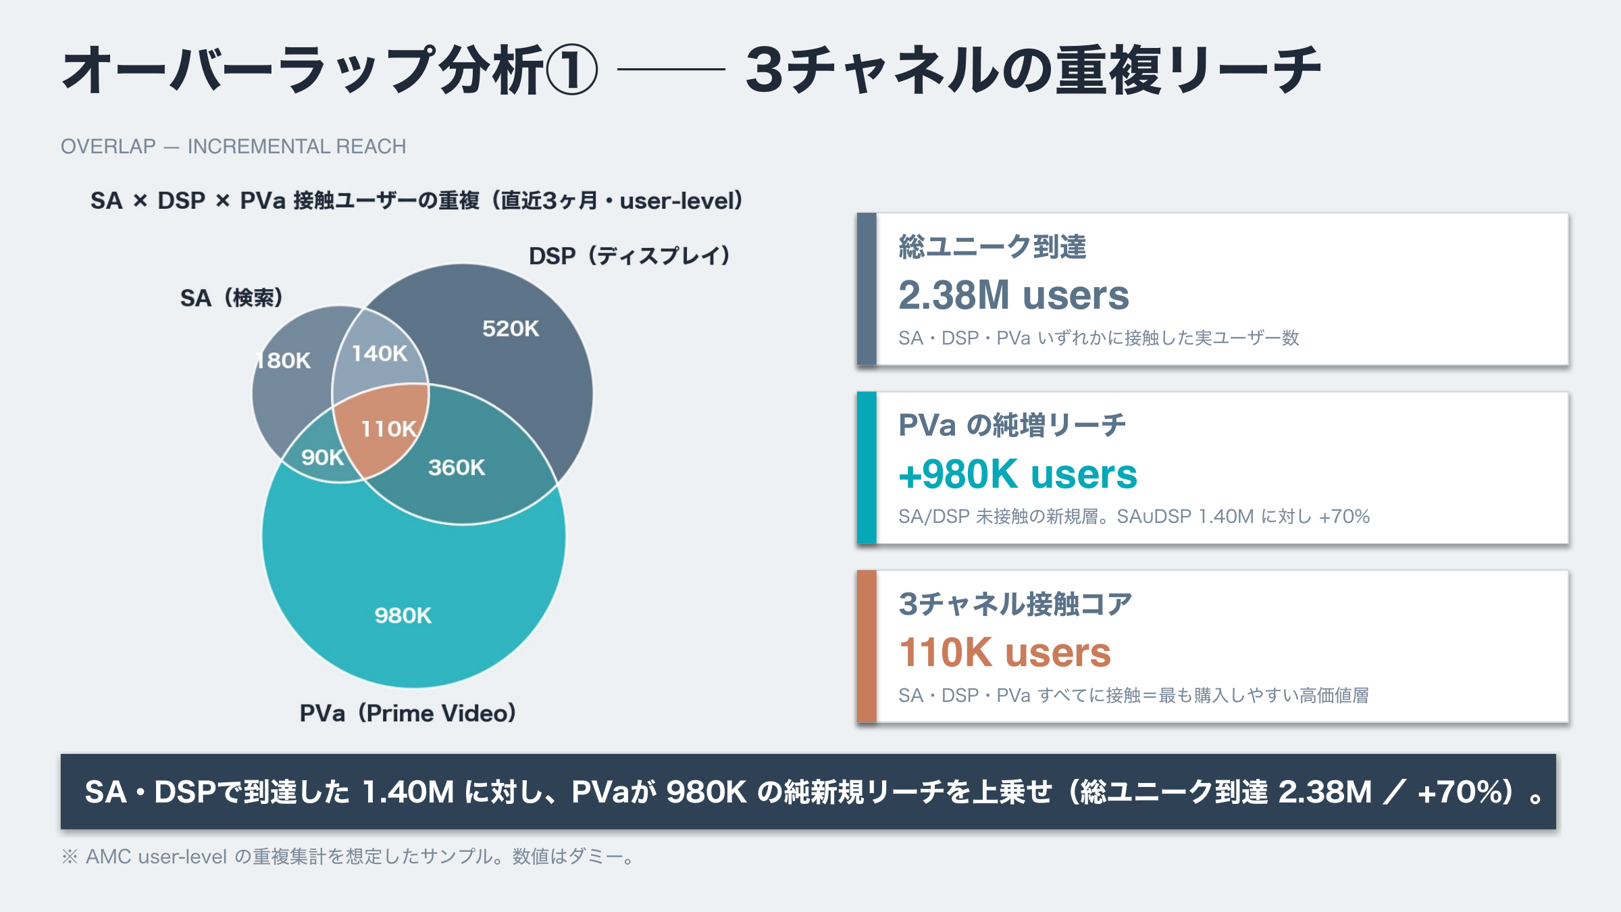The width and height of the screenshot is (1621, 912).
Task: Click the 360K DSP-PVa overlap value
Action: pos(457,467)
